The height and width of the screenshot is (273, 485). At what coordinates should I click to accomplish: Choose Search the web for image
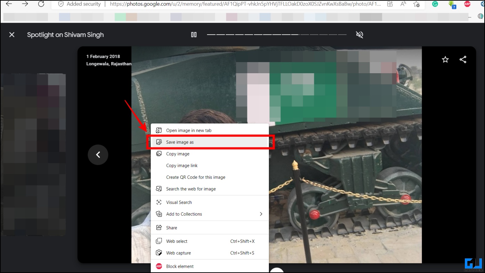191,189
